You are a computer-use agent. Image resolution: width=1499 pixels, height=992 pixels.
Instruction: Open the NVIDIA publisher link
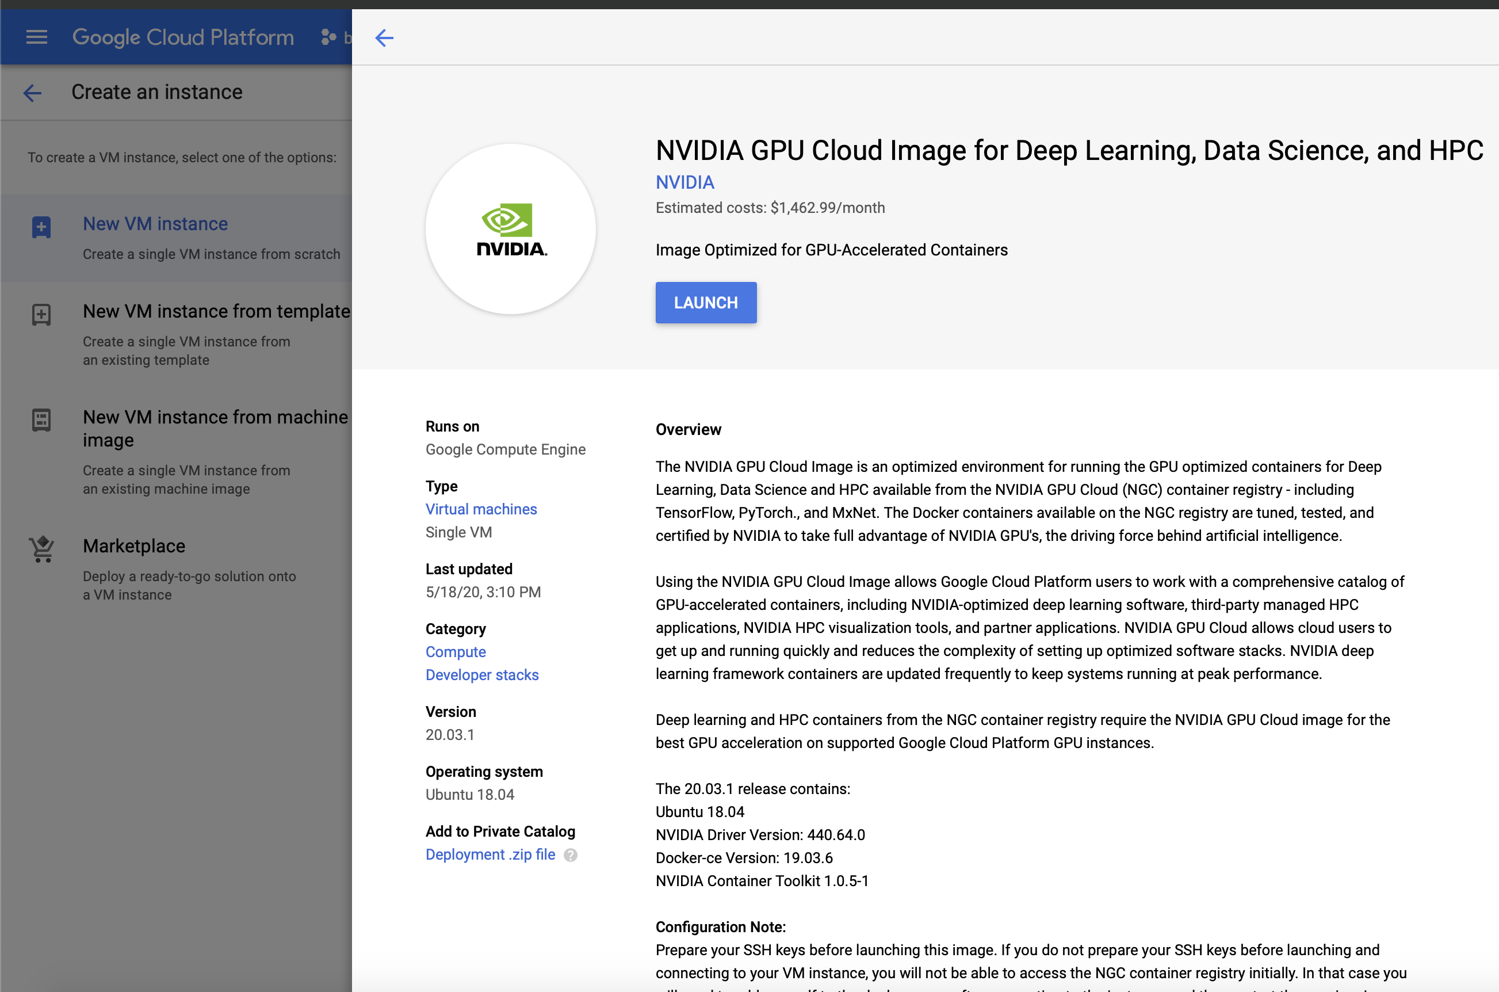[685, 182]
